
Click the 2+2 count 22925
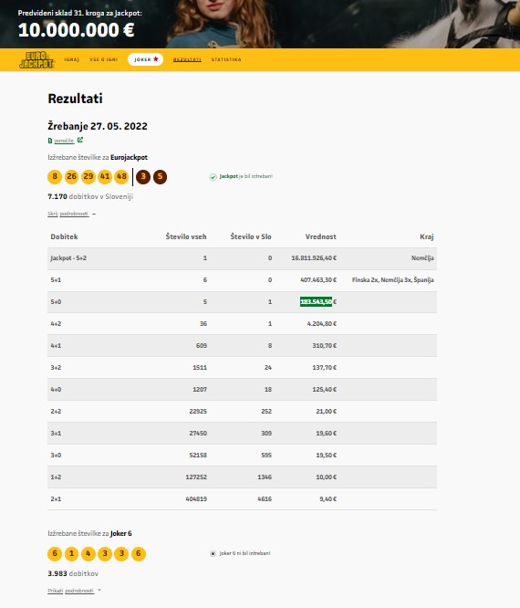198,412
